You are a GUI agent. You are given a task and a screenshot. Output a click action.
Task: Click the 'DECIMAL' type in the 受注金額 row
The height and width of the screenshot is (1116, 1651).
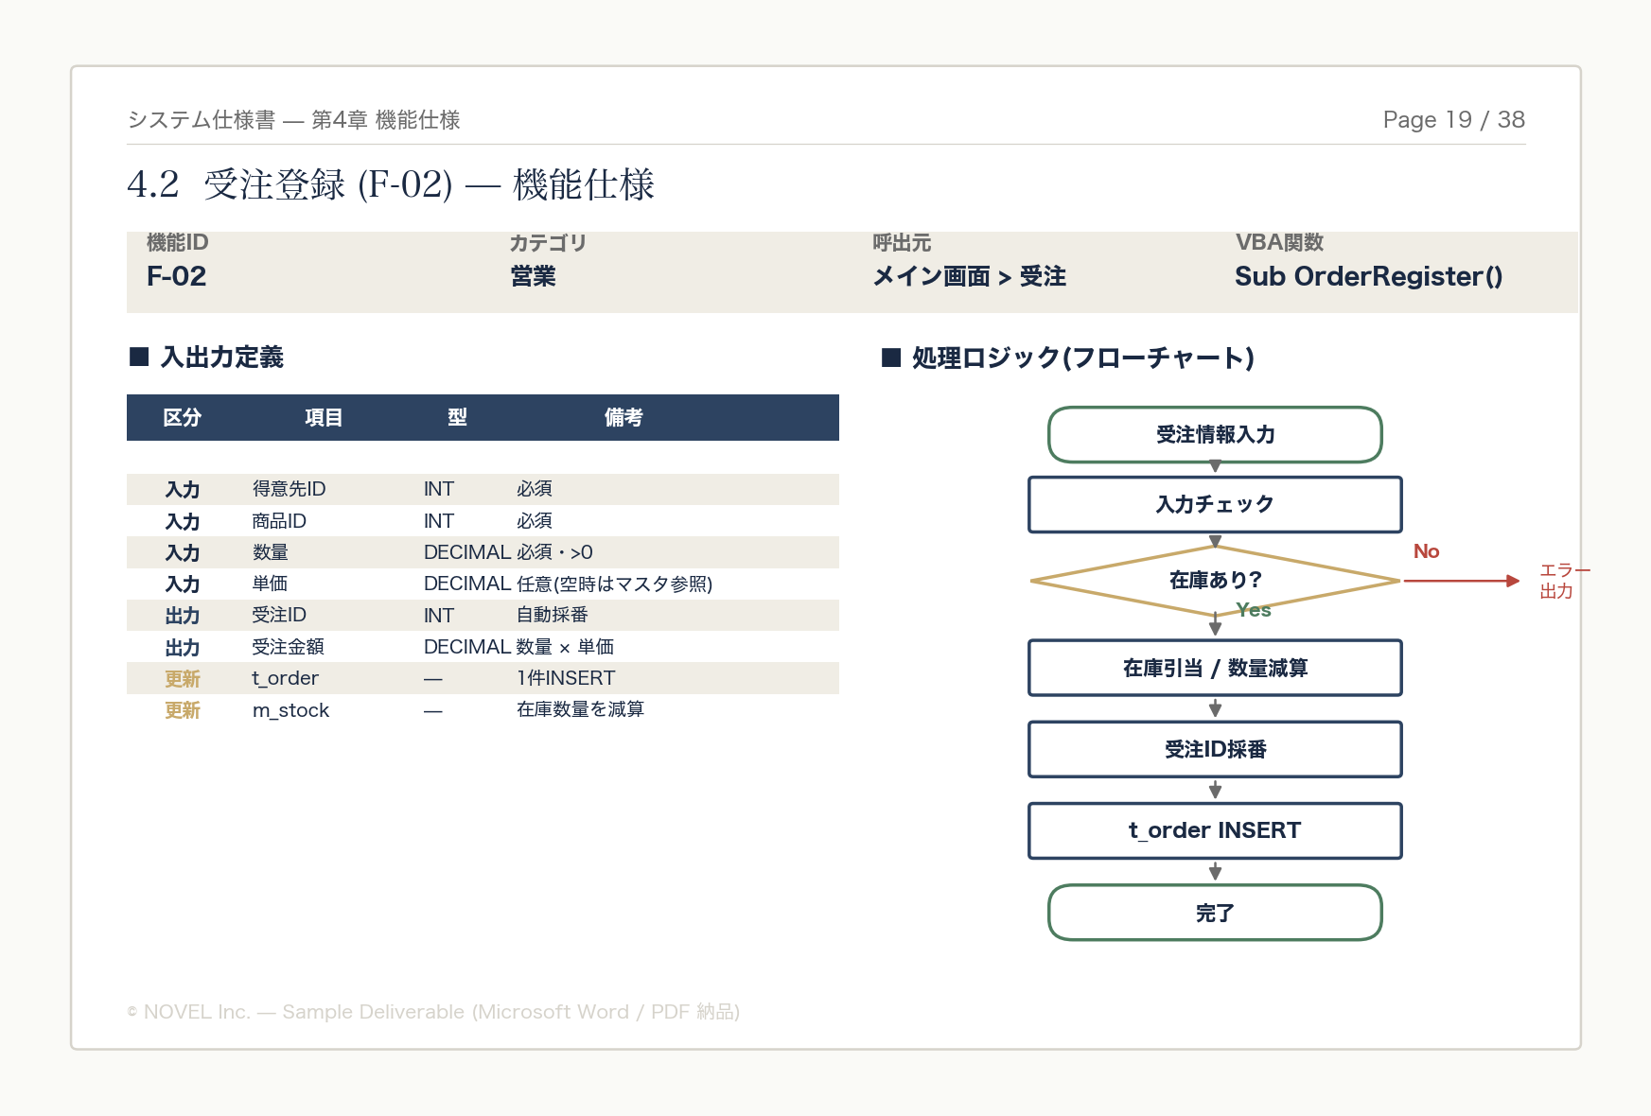pos(467,647)
